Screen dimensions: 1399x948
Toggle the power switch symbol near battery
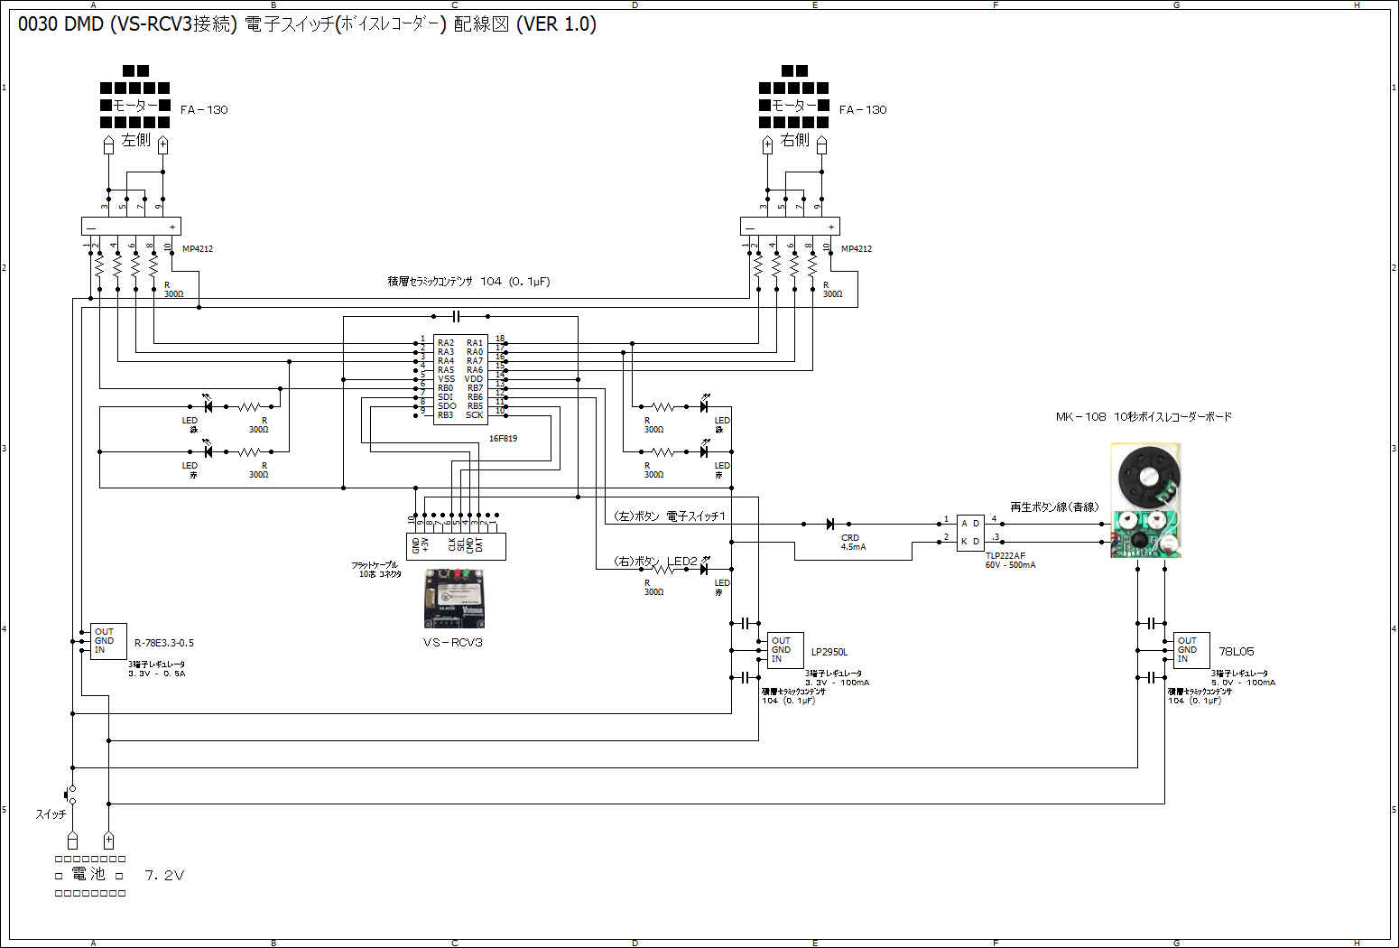[x=72, y=795]
